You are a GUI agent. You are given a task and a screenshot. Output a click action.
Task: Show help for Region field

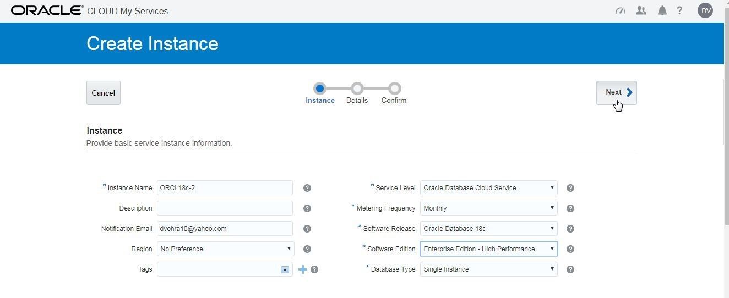pos(307,249)
